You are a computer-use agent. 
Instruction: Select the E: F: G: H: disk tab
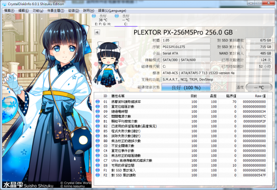tap(103, 20)
